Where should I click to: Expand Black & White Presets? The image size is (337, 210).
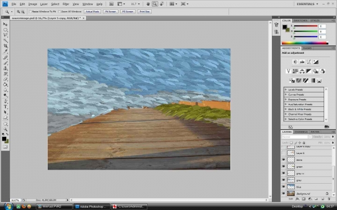tap(286, 109)
